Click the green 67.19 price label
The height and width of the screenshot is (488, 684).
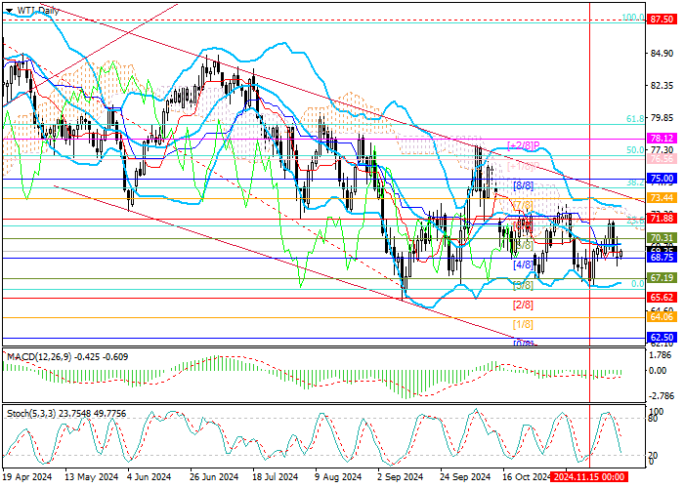pos(662,278)
